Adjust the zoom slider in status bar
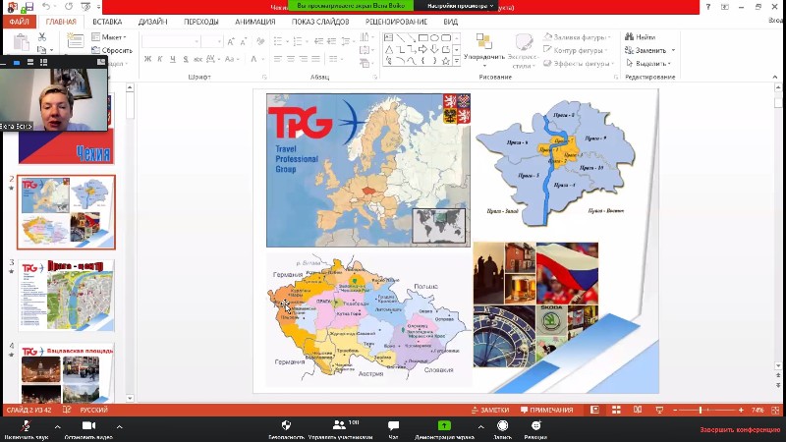The image size is (786, 442). pos(701,410)
